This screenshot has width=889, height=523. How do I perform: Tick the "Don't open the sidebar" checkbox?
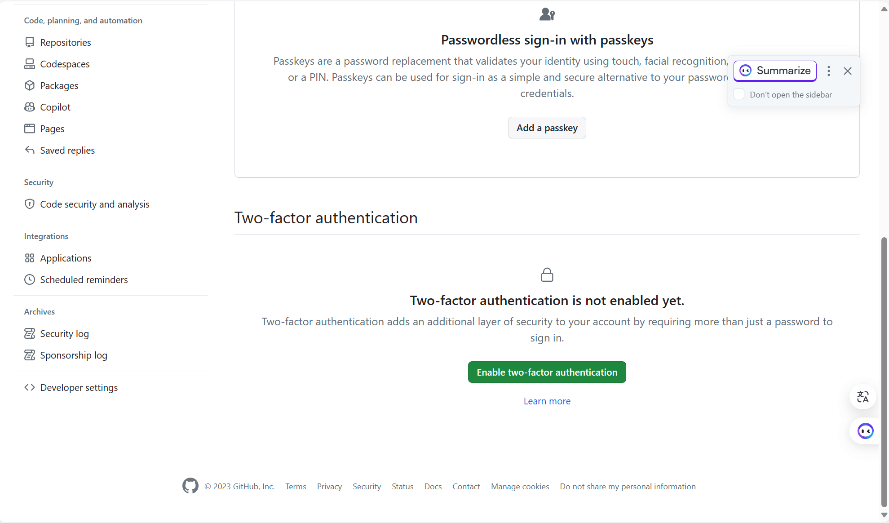click(x=739, y=94)
